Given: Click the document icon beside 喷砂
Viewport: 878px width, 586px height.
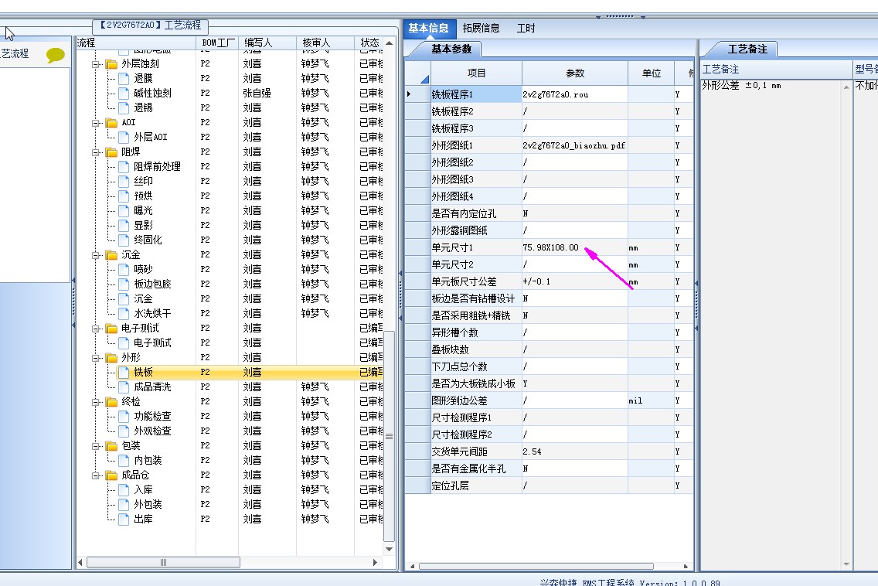Looking at the screenshot, I should point(124,270).
